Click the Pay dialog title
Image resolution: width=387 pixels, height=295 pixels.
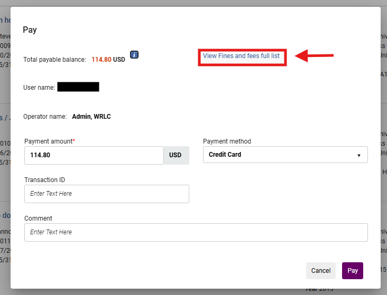tap(30, 30)
